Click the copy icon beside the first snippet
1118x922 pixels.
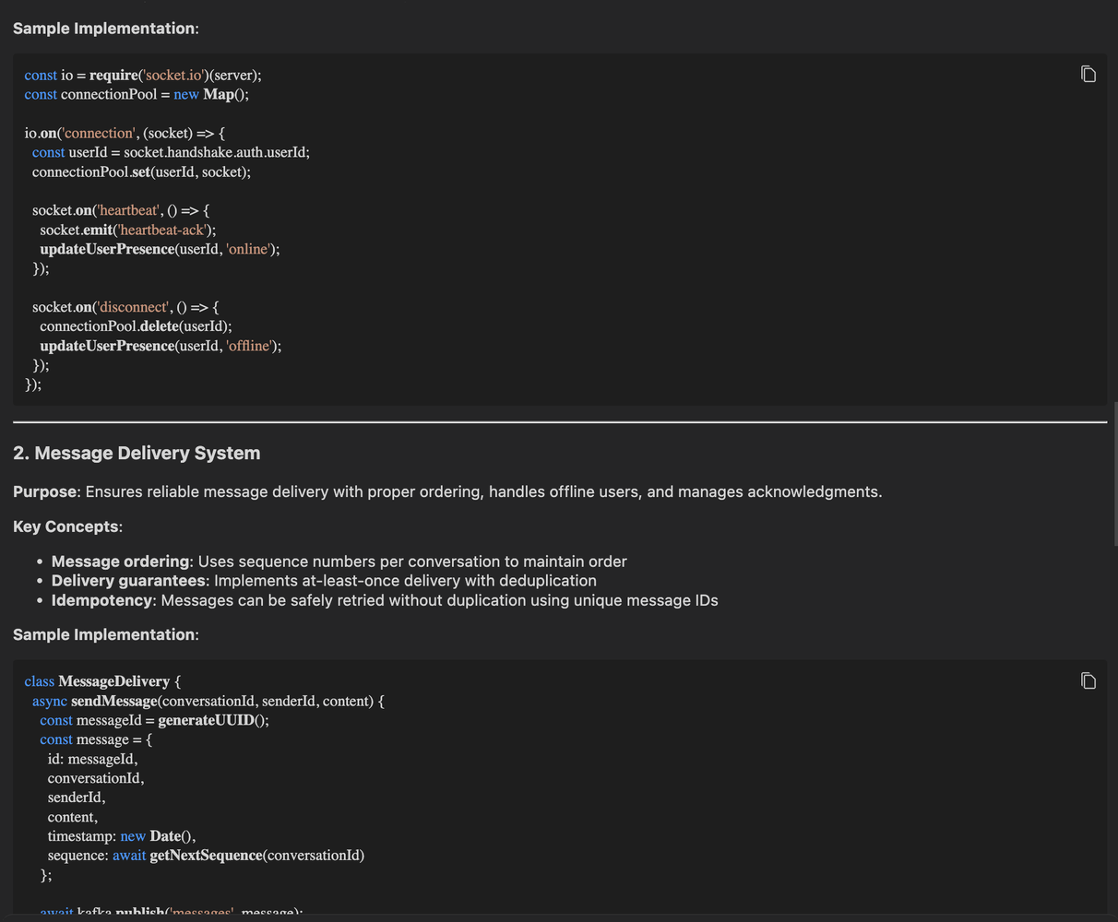pos(1088,73)
